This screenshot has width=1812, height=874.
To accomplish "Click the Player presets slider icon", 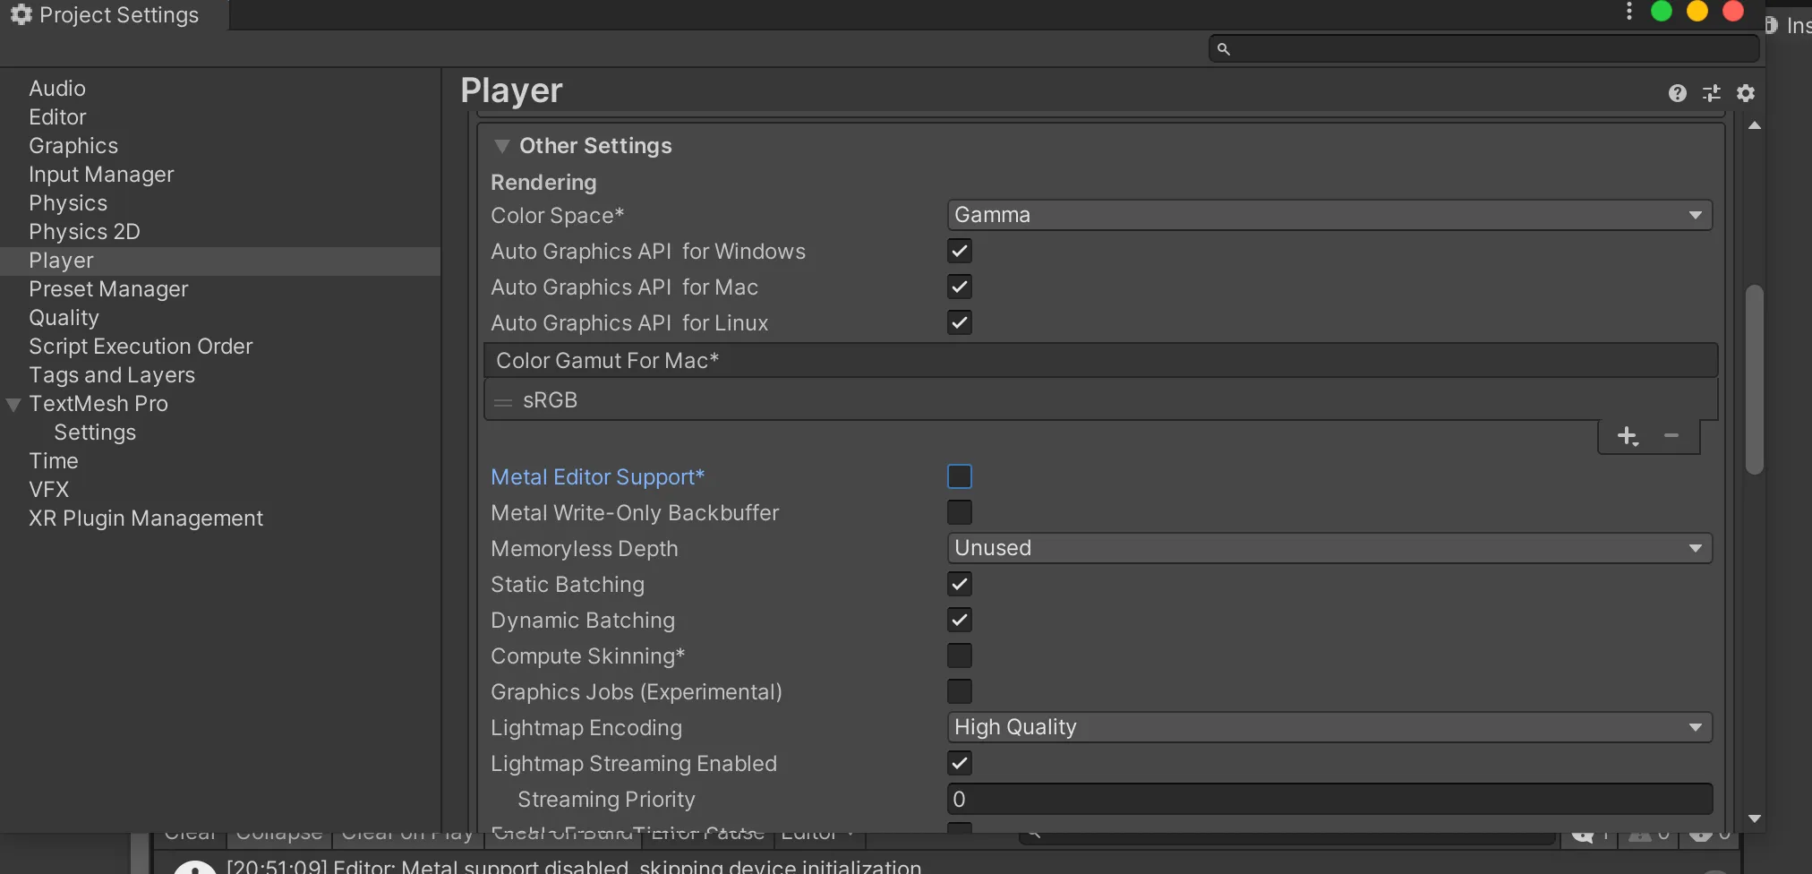I will tap(1711, 93).
